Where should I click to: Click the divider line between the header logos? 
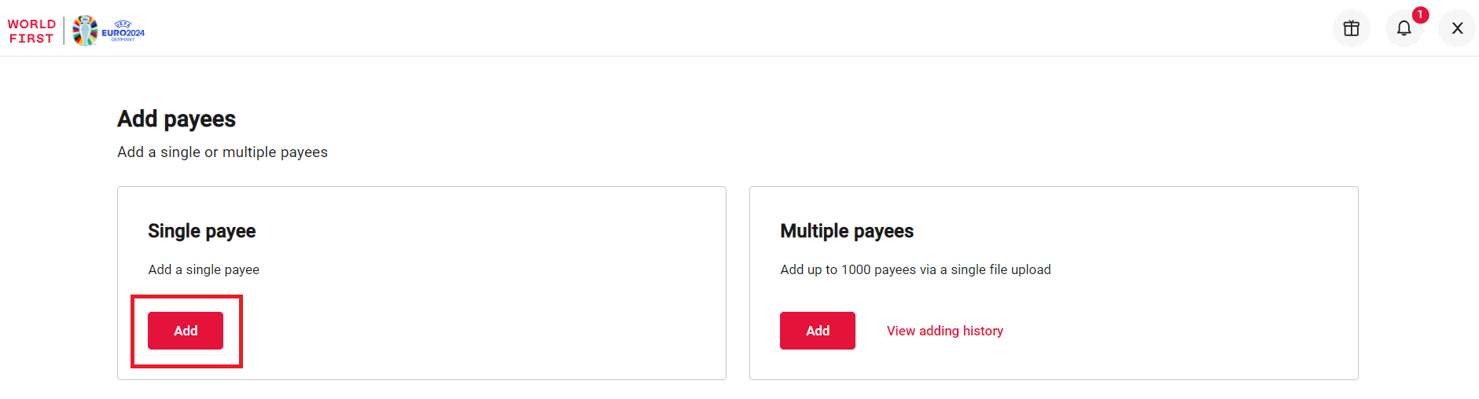pyautogui.click(x=64, y=31)
